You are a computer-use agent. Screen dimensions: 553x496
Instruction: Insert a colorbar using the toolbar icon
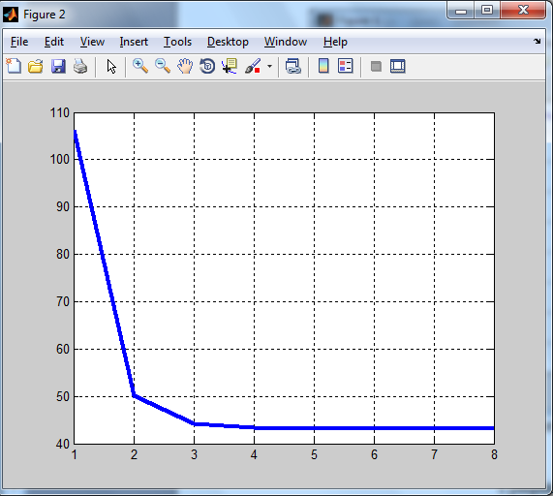pyautogui.click(x=323, y=66)
